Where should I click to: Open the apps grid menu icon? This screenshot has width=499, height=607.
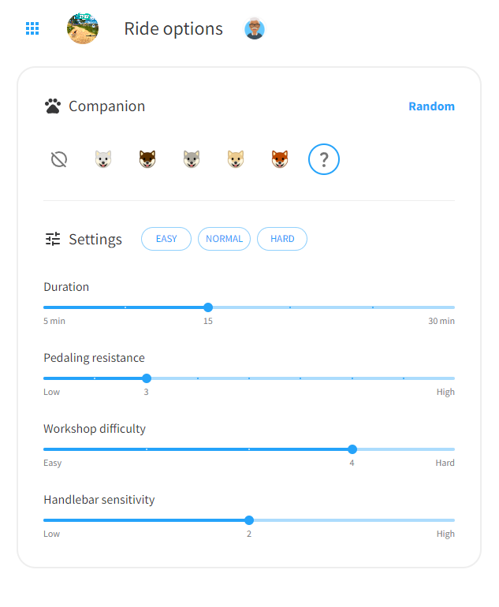pyautogui.click(x=32, y=28)
